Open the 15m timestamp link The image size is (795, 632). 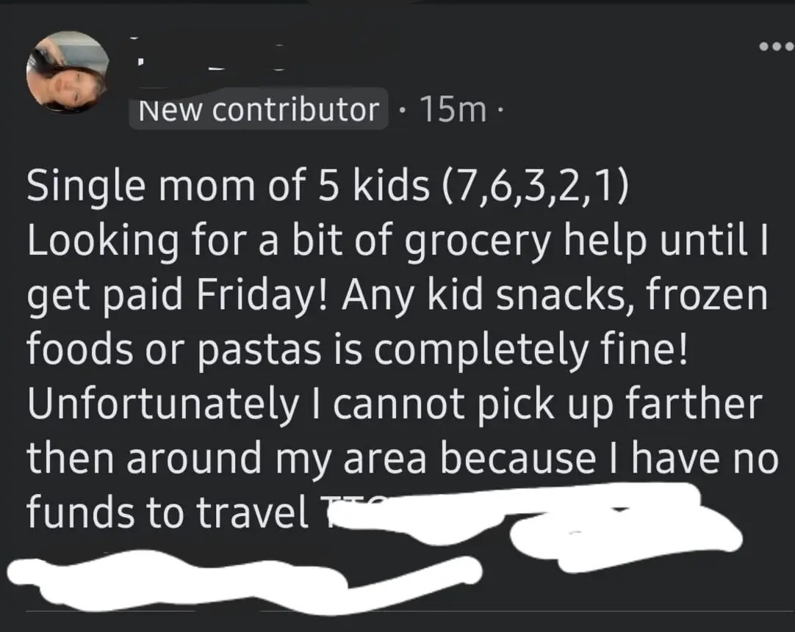453,110
